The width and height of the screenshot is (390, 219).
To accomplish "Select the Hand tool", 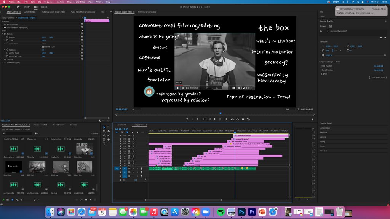I will [x=109, y=139].
